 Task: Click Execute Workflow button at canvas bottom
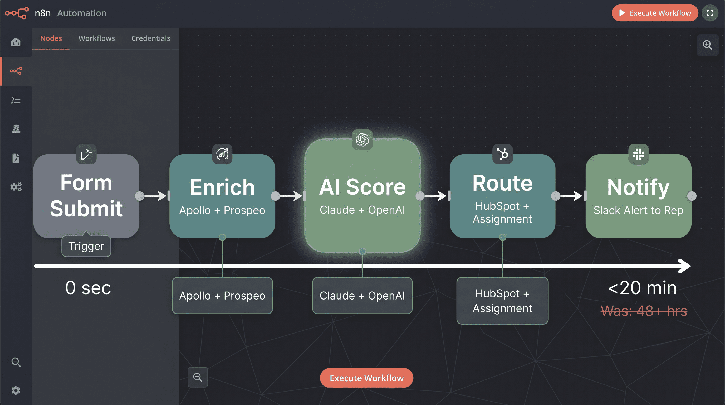pos(366,378)
